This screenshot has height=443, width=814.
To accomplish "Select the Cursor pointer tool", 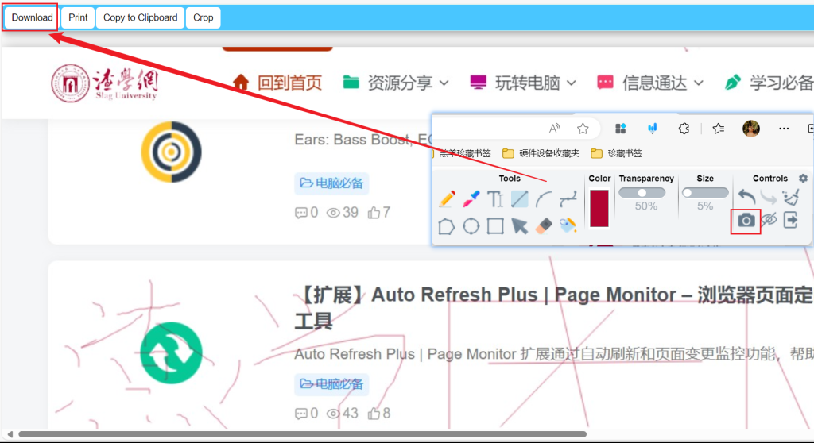I will point(520,226).
